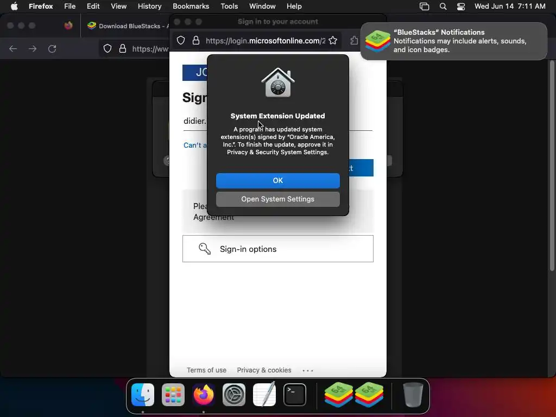Open the Firefox application menu
556x417 pixels.
point(41,6)
